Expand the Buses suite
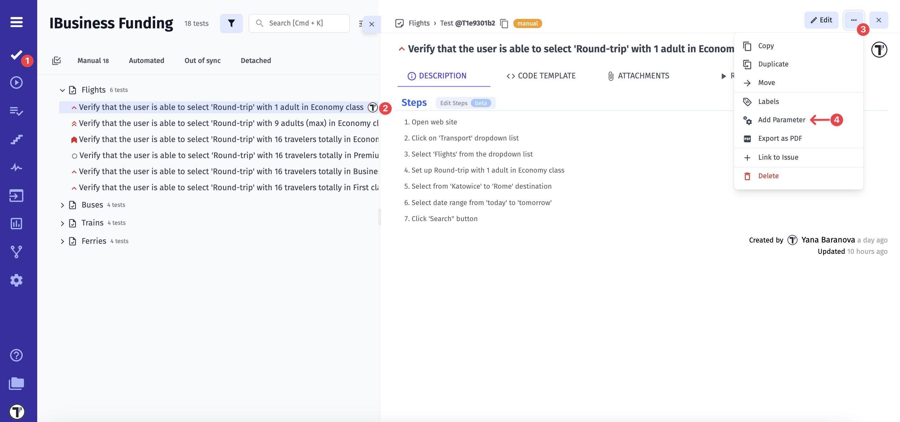The image size is (900, 422). click(x=62, y=205)
